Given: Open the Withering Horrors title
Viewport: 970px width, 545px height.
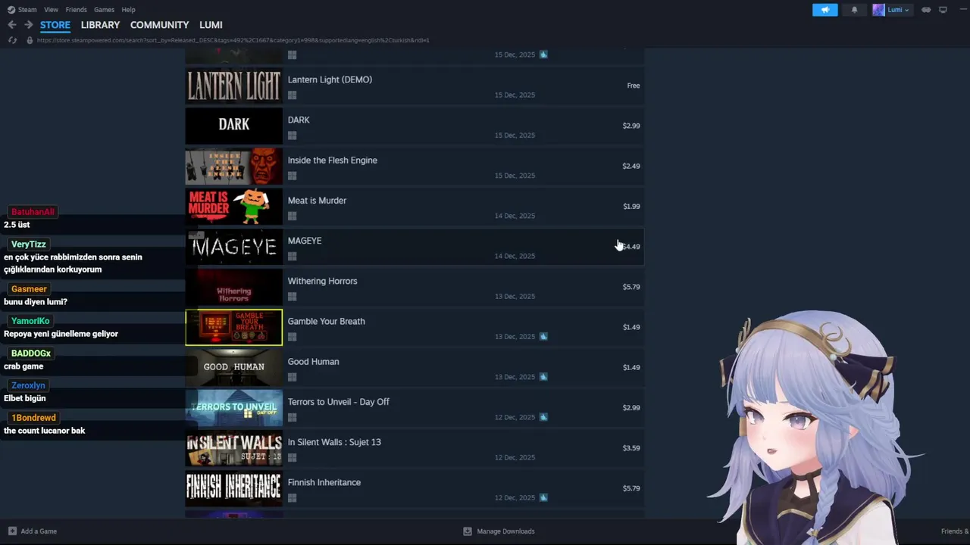Looking at the screenshot, I should point(322,281).
